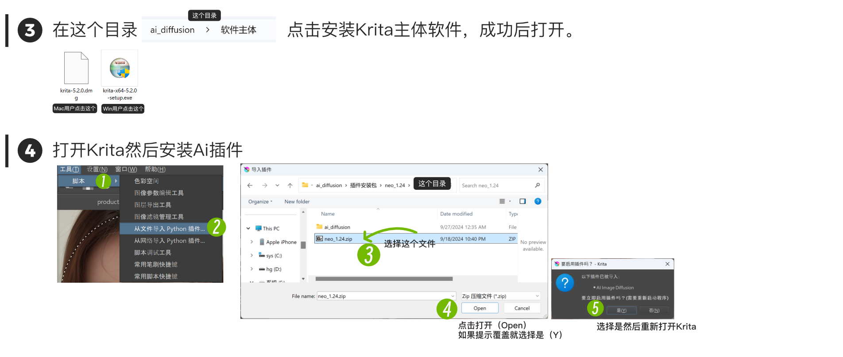This screenshot has height=357, width=843.
Task: Click the Back arrow in import dialog
Action: (x=250, y=185)
